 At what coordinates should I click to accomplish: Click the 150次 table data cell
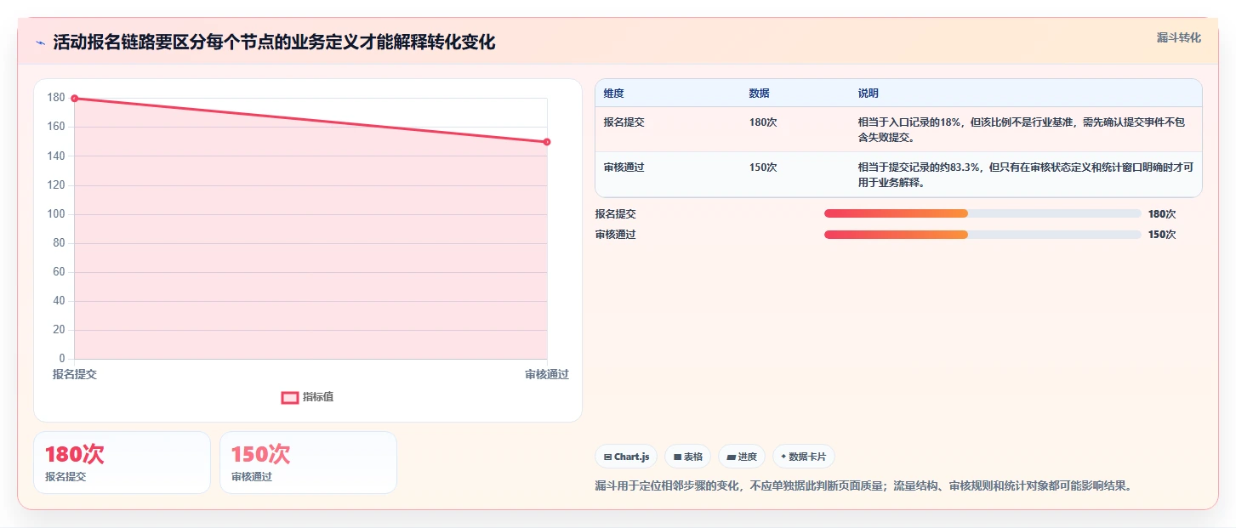point(763,167)
